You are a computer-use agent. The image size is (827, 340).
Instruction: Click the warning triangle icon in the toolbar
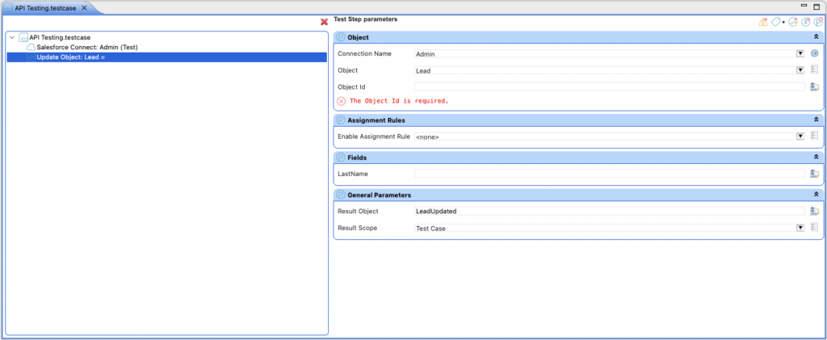(763, 22)
